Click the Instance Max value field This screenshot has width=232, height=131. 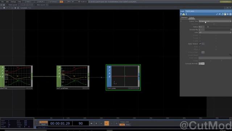coord(202,30)
